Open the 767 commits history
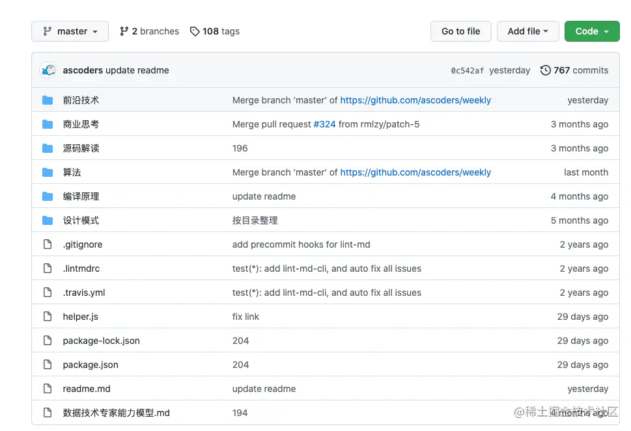The image size is (631, 431). click(574, 70)
